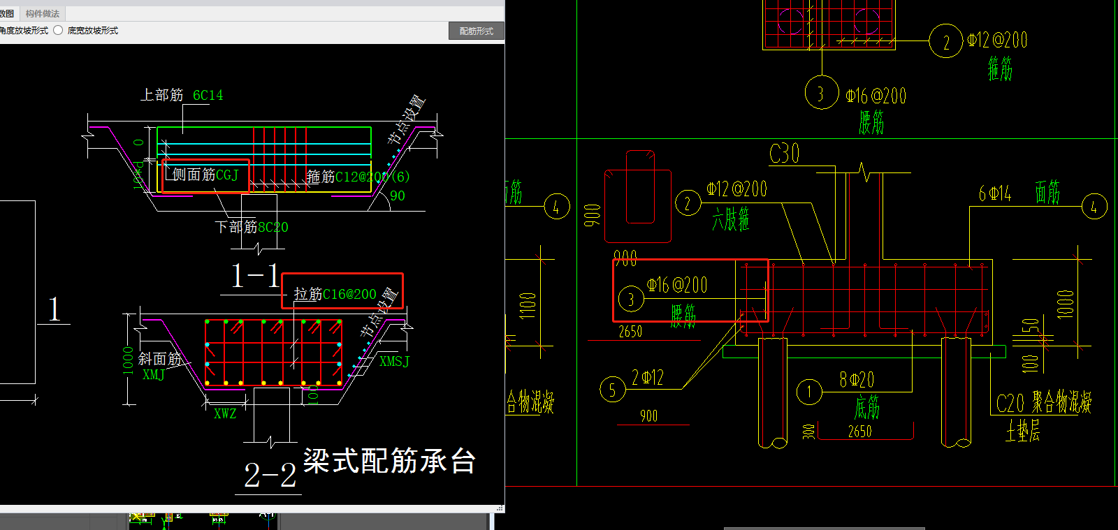Click the 侧面筋 label
The height and width of the screenshot is (530, 1118).
coord(194,175)
